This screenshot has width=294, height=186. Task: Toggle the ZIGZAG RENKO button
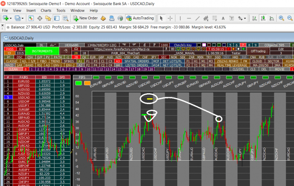point(228,61)
